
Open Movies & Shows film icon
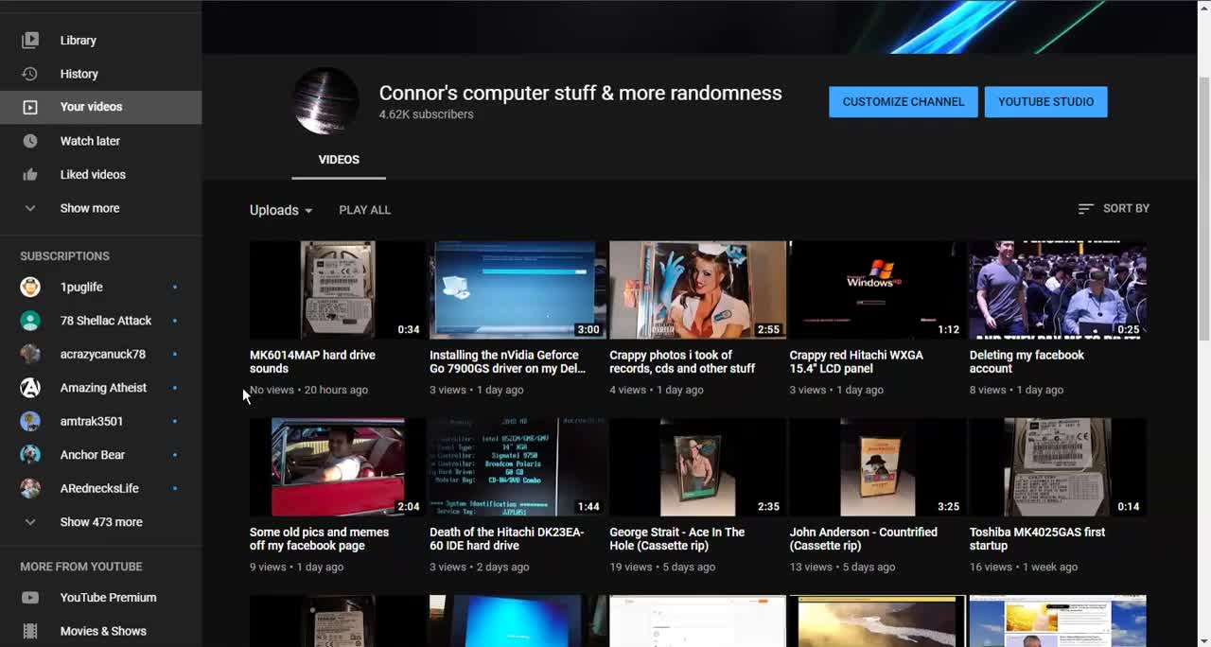click(x=30, y=631)
